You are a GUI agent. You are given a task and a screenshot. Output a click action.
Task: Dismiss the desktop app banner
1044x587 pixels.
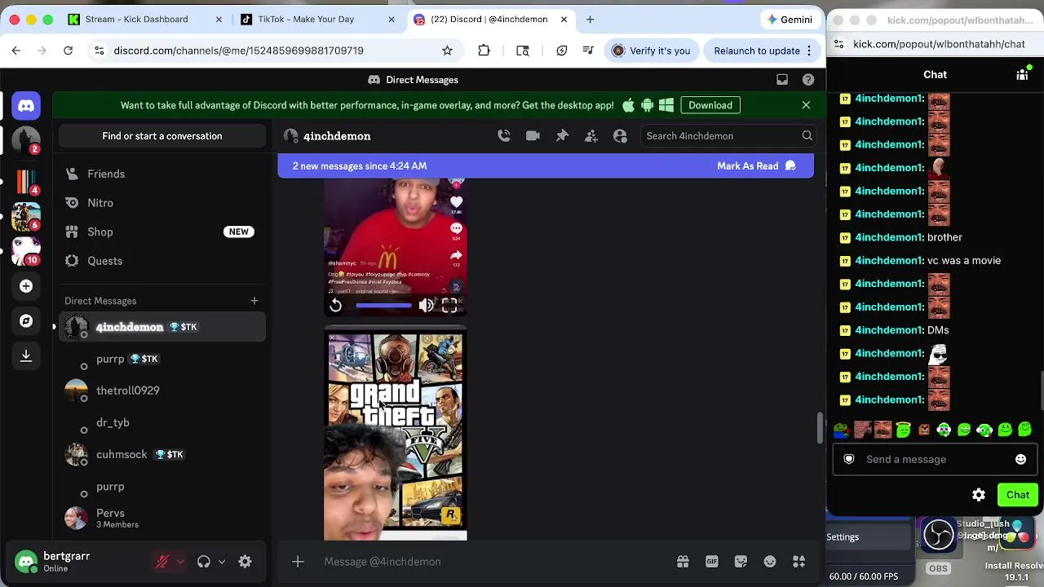coord(806,105)
